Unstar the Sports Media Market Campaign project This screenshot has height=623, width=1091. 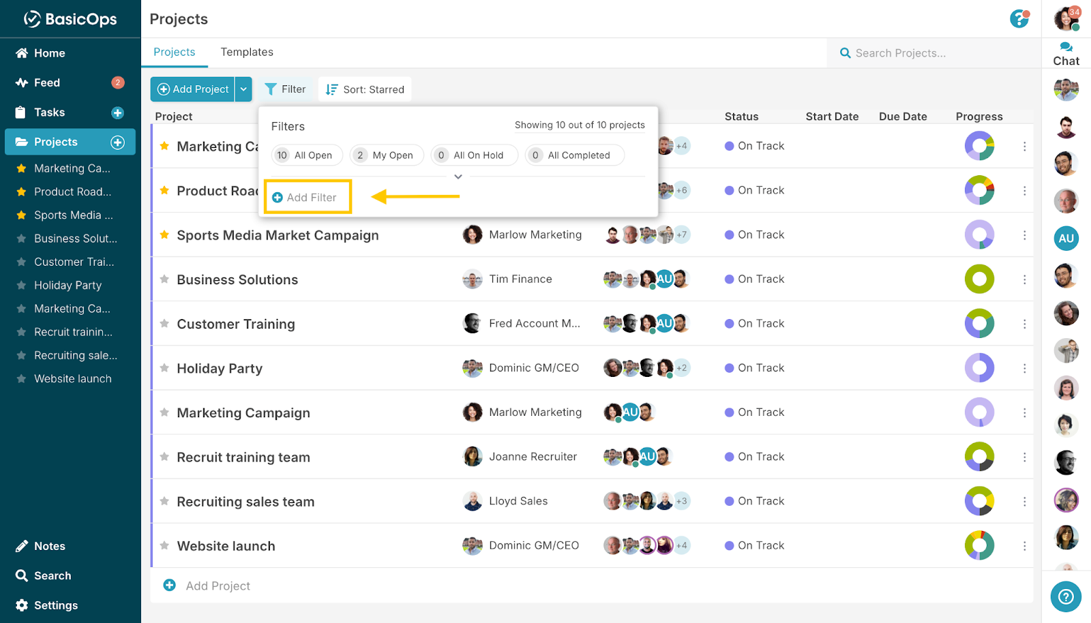(164, 234)
